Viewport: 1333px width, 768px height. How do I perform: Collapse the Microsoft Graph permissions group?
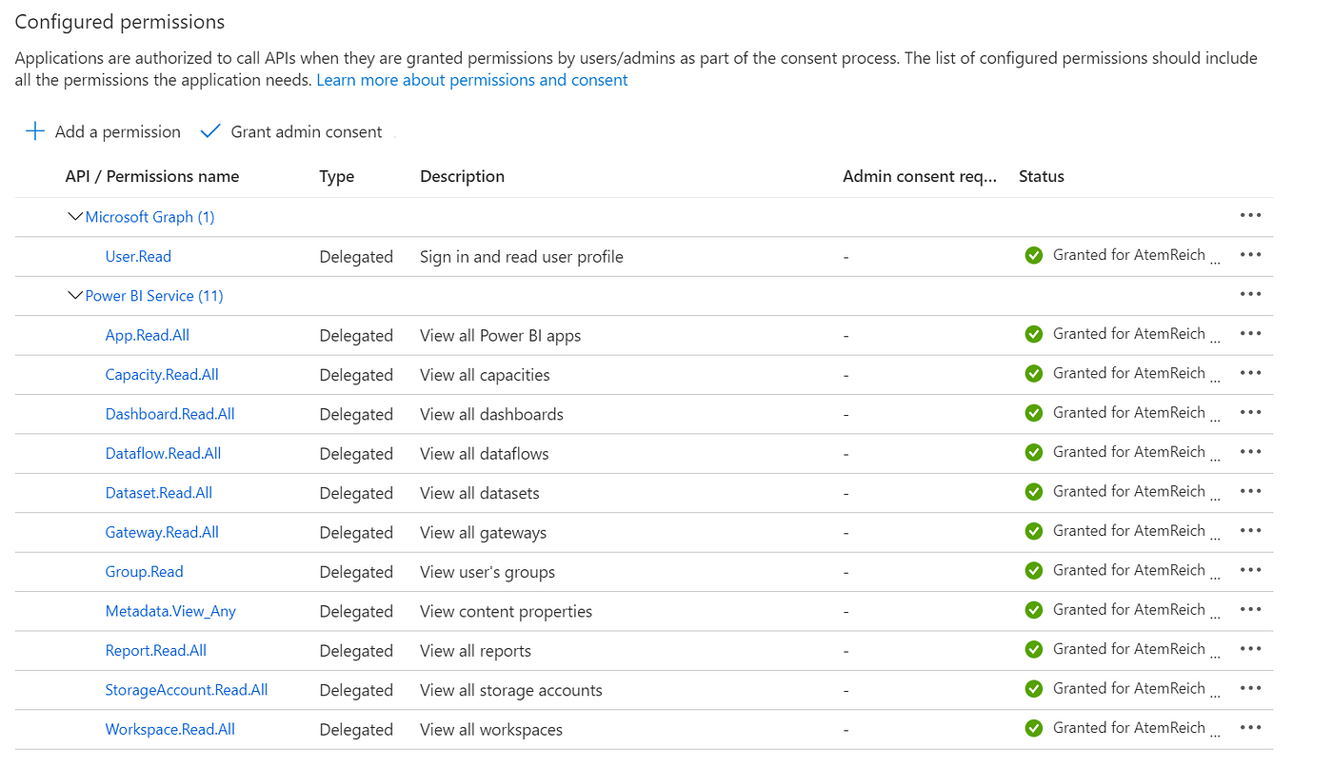[75, 217]
